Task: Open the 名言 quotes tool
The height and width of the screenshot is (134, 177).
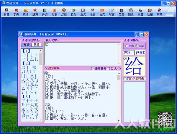Action: [93, 12]
